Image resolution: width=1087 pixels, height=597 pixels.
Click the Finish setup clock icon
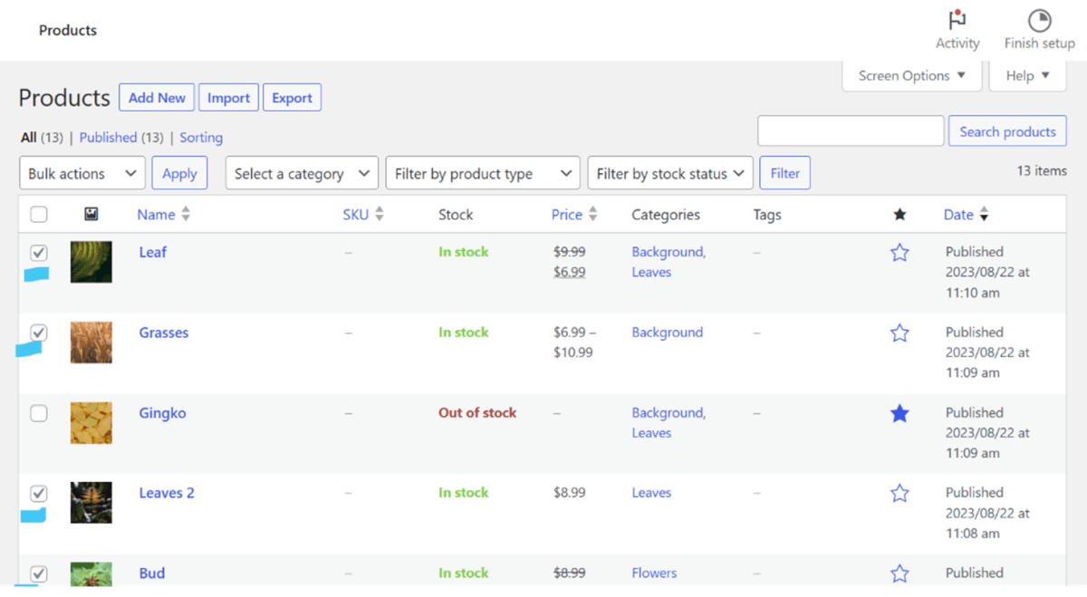(x=1038, y=20)
